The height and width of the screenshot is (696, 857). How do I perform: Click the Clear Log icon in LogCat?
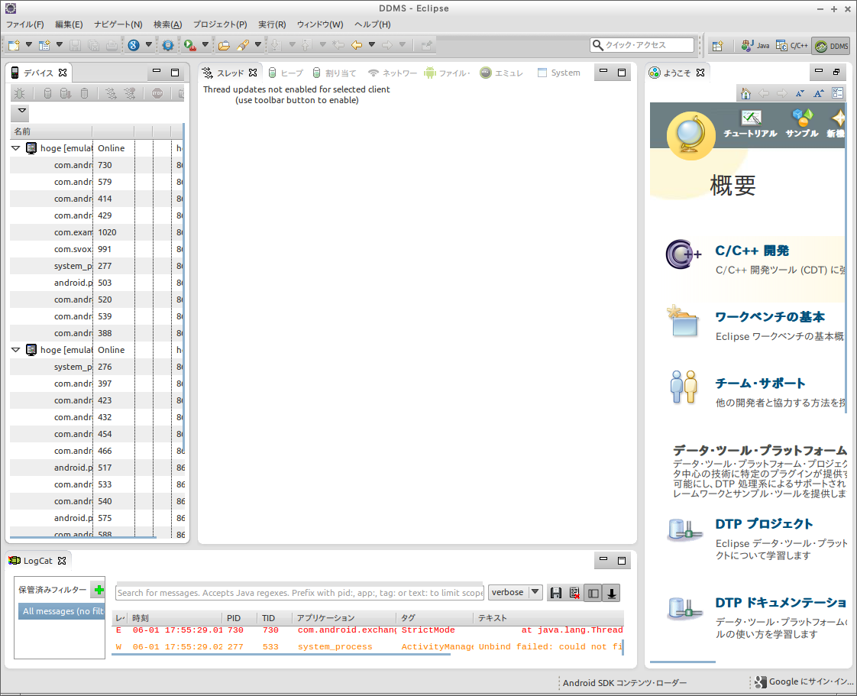point(574,593)
